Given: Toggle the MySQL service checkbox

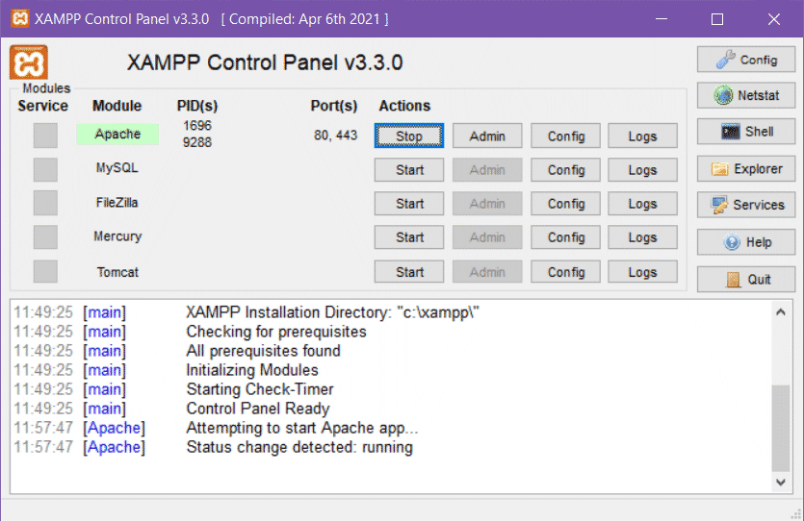Looking at the screenshot, I should point(45,169).
